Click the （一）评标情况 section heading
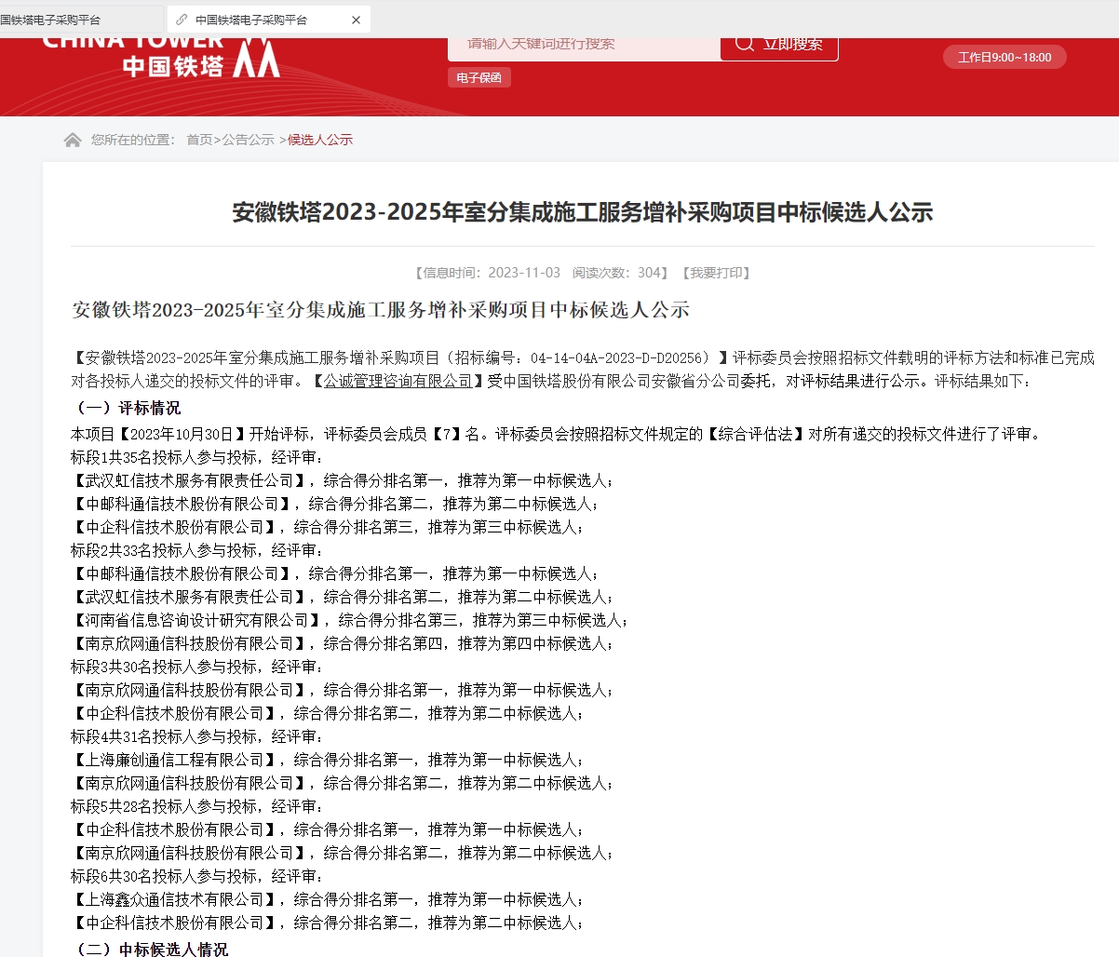Viewport: 1119px width, 957px height. tap(127, 408)
